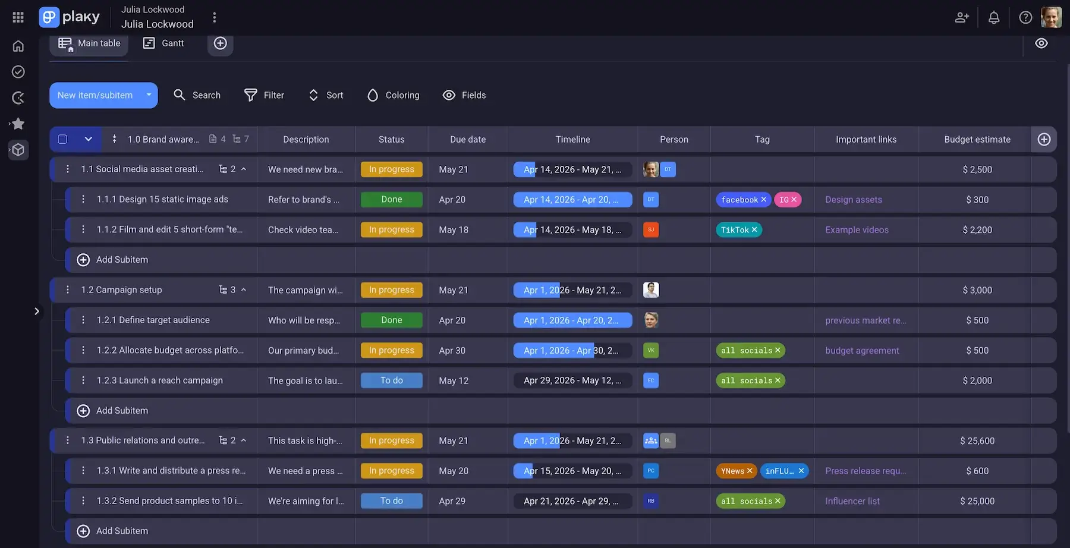Open the New item/subitem dropdown arrow
The image size is (1070, 548).
(148, 95)
